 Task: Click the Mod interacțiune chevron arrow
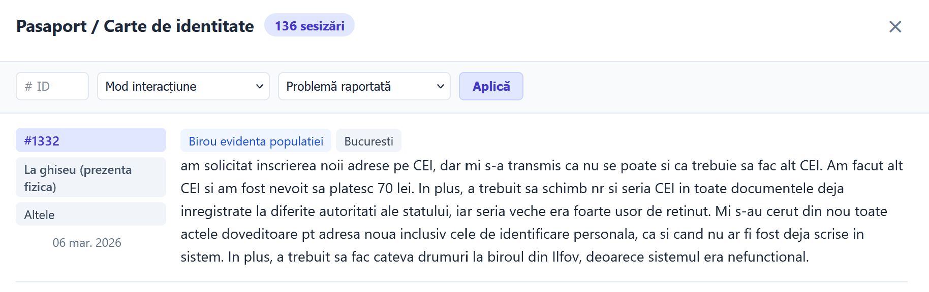[x=259, y=86]
